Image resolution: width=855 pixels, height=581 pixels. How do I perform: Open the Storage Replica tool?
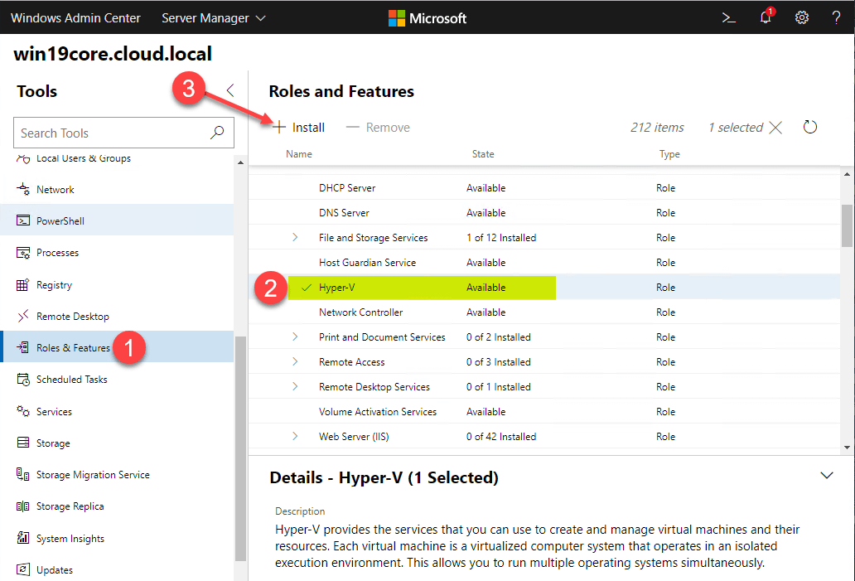coord(118,506)
